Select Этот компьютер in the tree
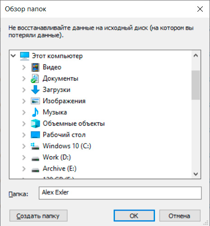The height and width of the screenshot is (226, 210). tap(57, 56)
